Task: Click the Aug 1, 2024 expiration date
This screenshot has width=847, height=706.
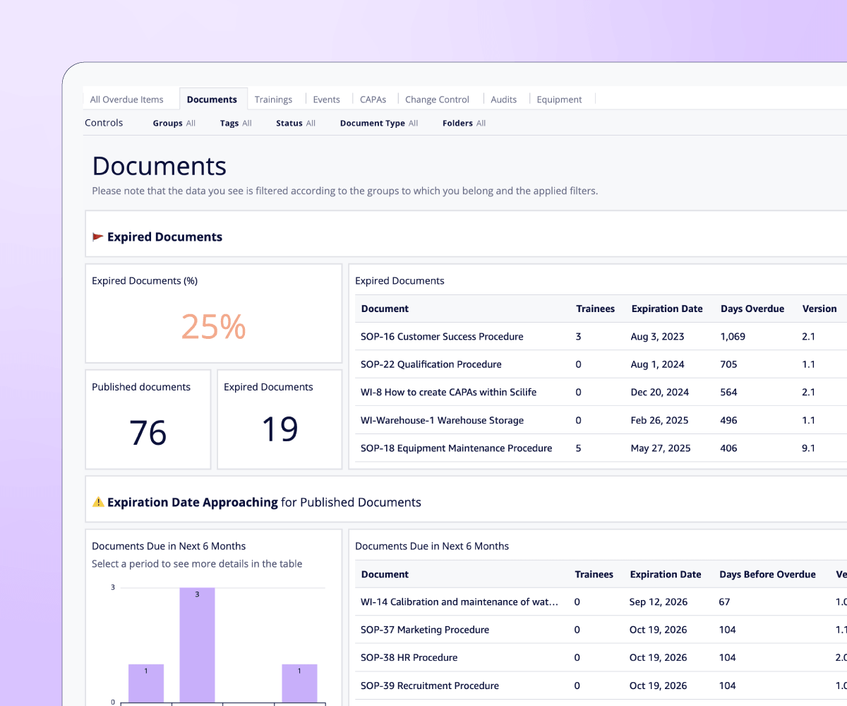Action: [x=657, y=364]
